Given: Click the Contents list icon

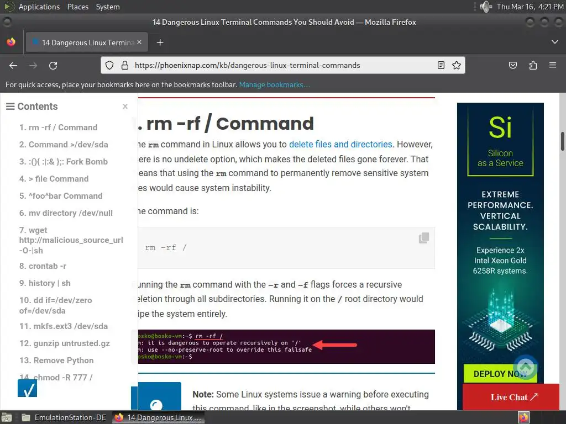Looking at the screenshot, I should click(x=10, y=107).
